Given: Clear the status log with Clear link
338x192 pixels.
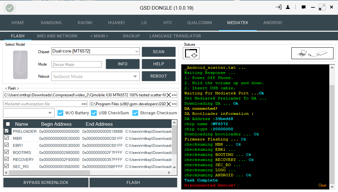Looking at the screenshot, I should [323, 185].
